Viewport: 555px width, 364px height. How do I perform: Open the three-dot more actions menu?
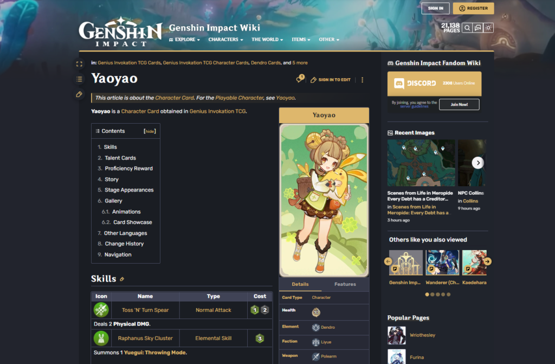[x=362, y=80]
